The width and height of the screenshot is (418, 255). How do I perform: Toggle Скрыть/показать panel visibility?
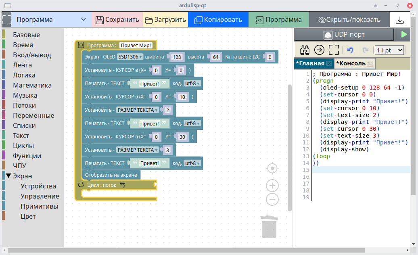[x=349, y=20]
